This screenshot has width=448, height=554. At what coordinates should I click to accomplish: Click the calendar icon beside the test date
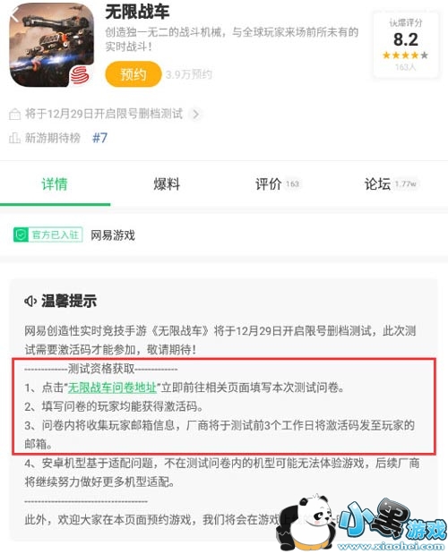click(14, 115)
